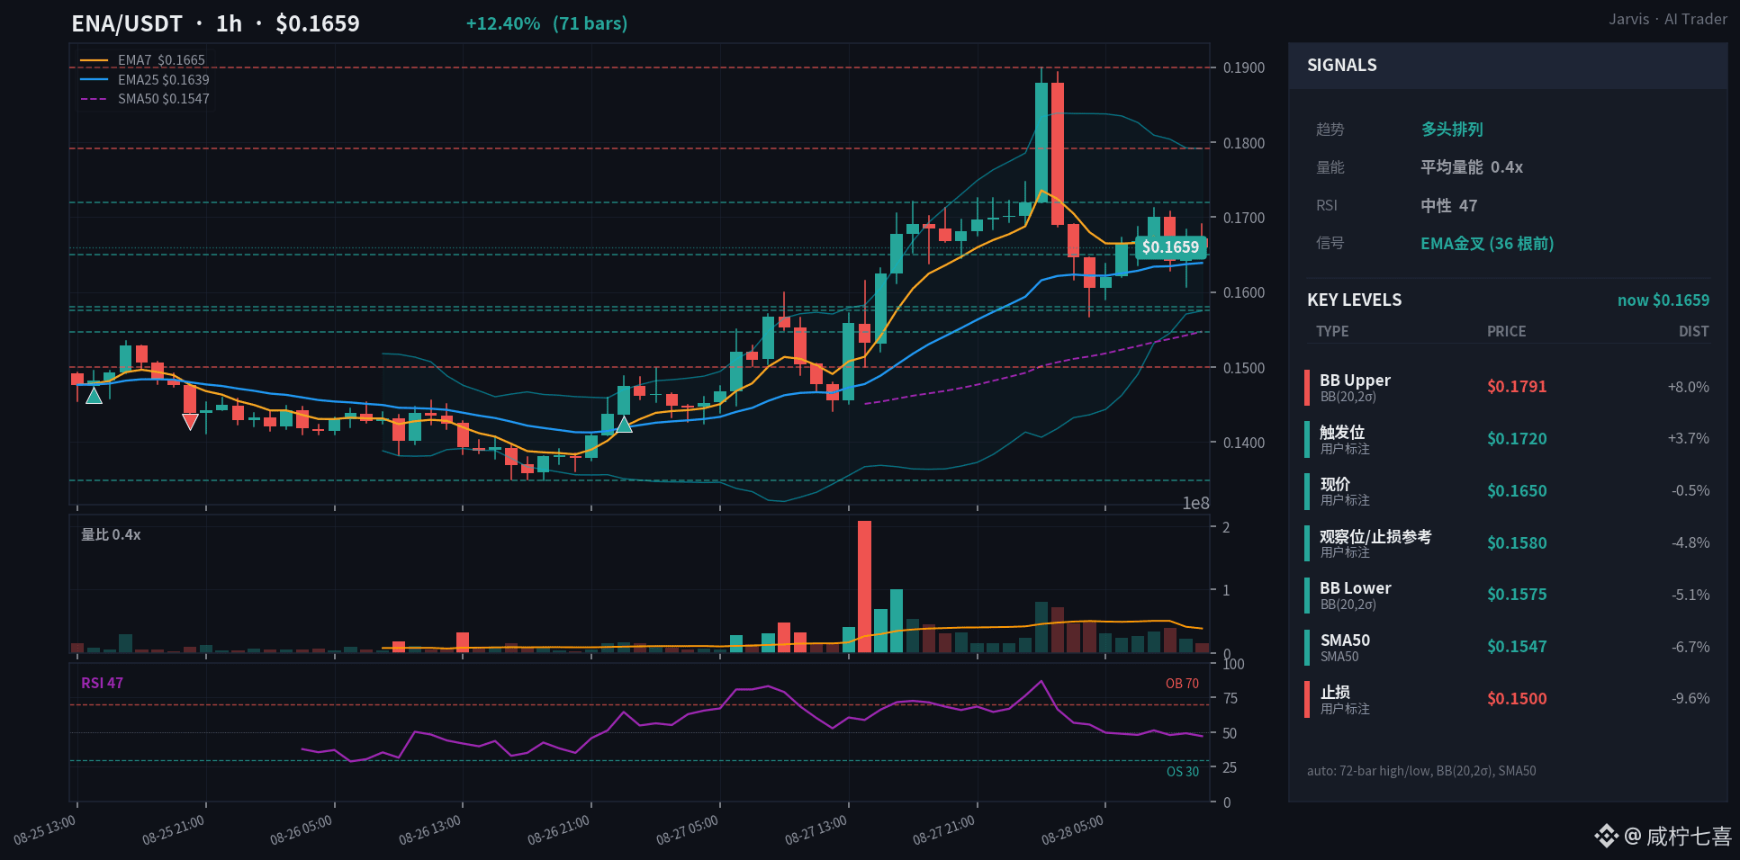1740x860 pixels.
Task: Click the auto: 72-bar high/low footer note
Action: click(1421, 771)
